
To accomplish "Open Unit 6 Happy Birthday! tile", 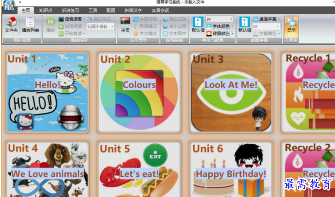I will click(231, 169).
